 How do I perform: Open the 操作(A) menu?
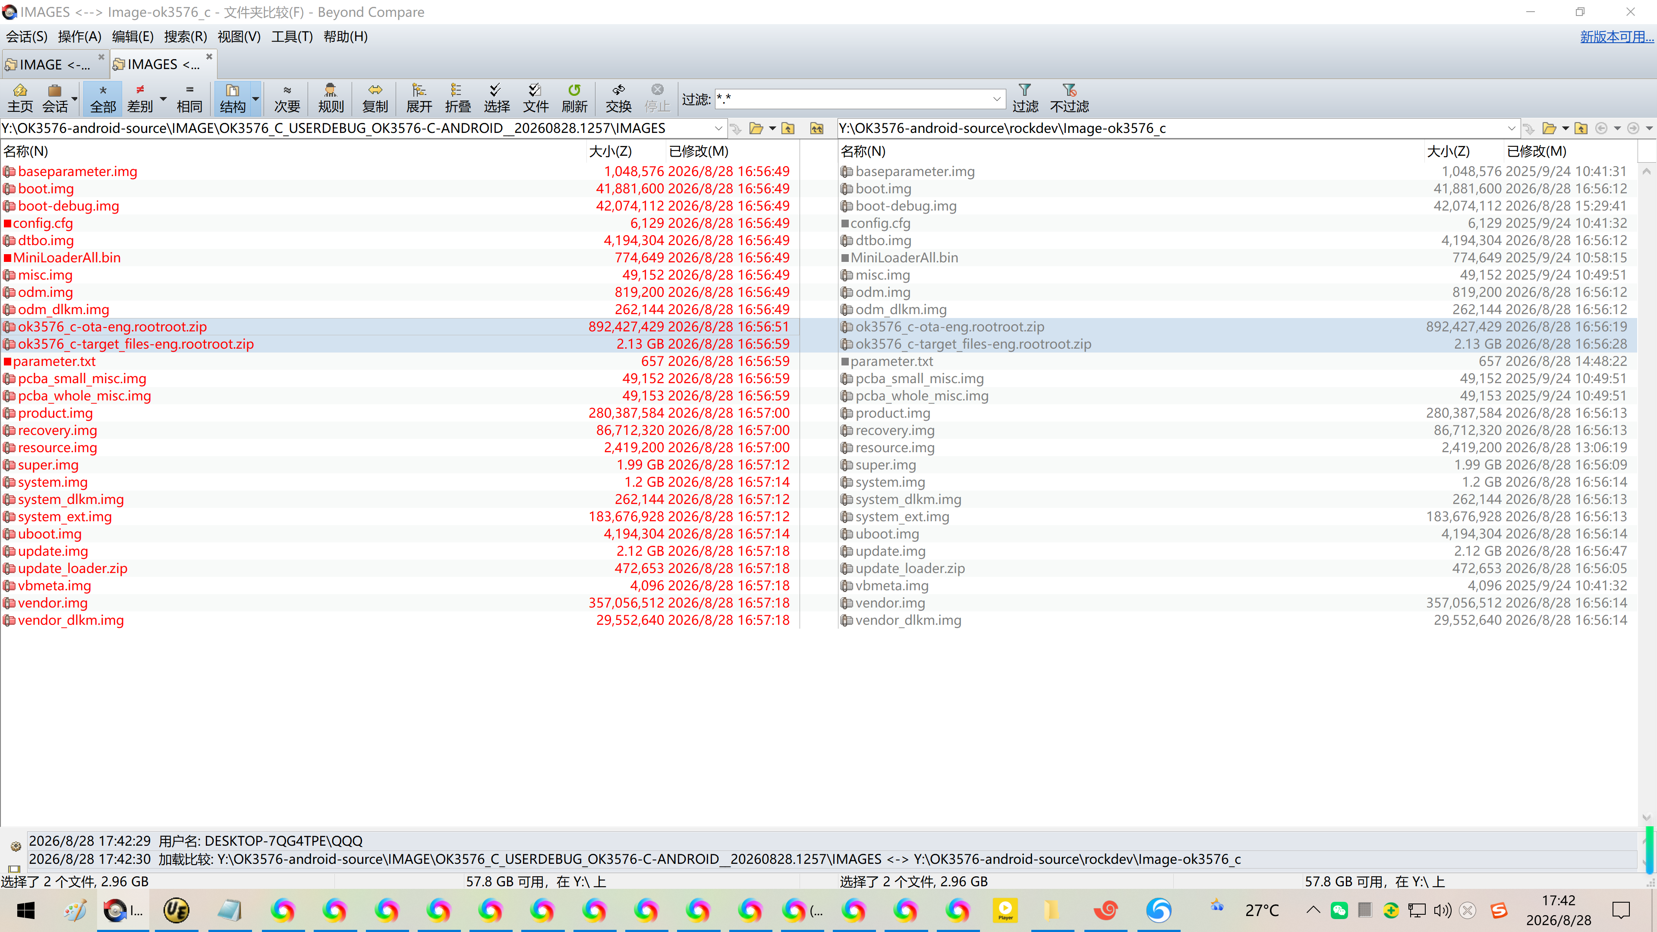pyautogui.click(x=80, y=37)
